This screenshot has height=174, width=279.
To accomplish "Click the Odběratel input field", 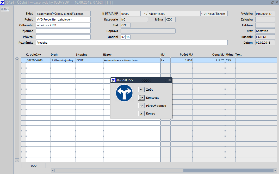I will (63, 25).
